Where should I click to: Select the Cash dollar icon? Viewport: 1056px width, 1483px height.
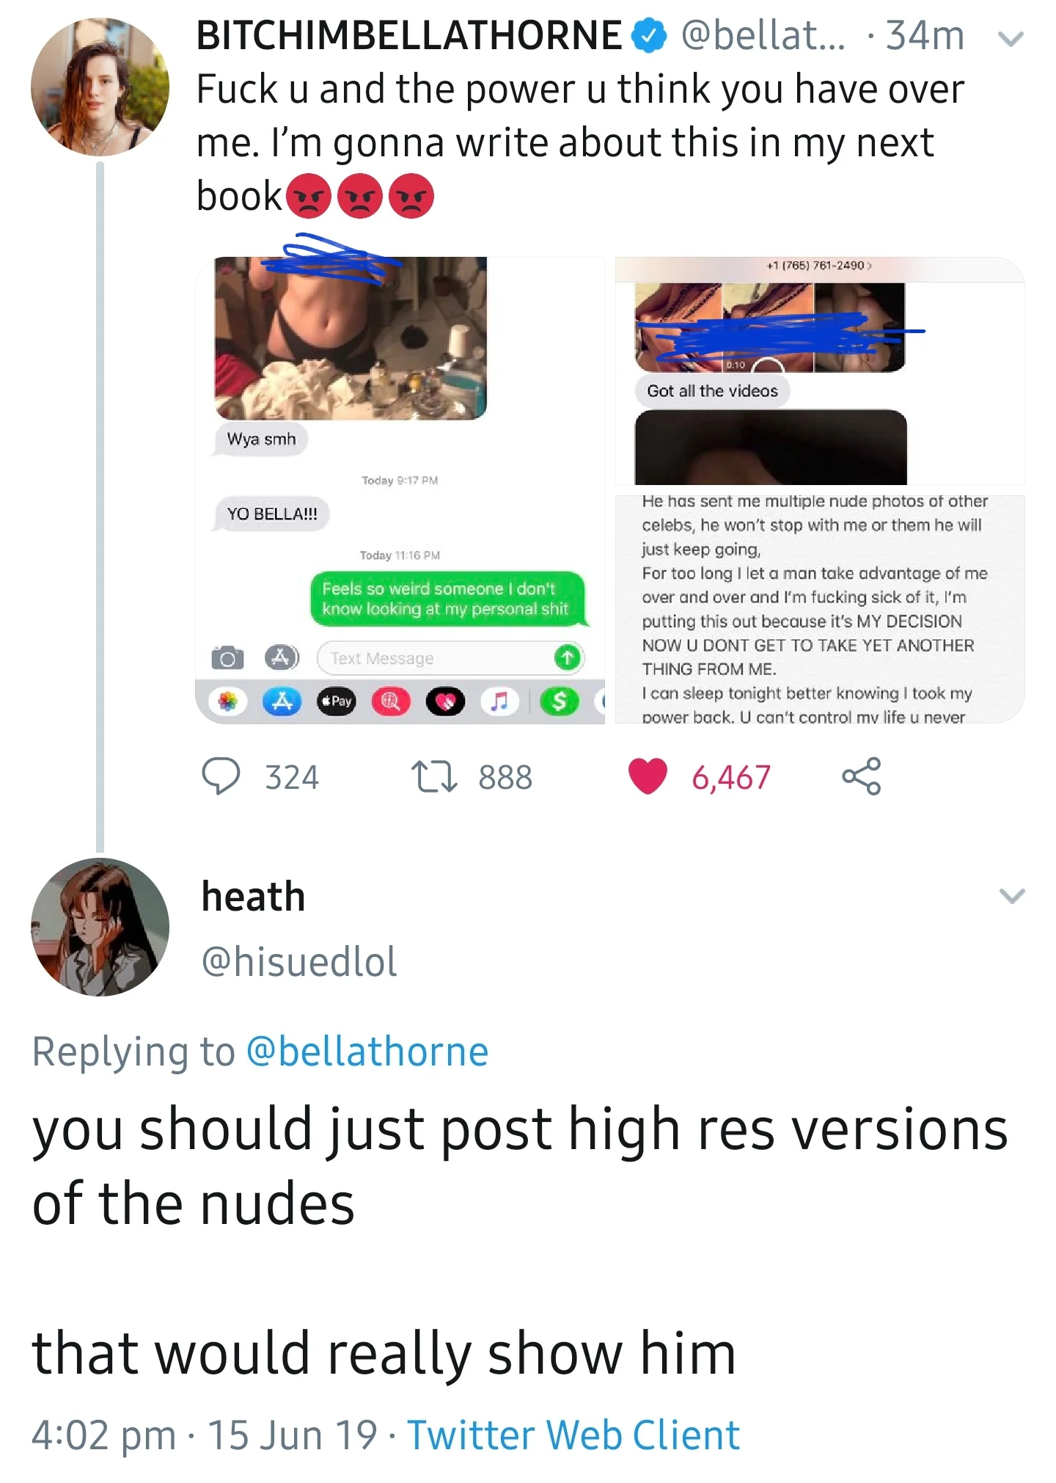pyautogui.click(x=560, y=701)
